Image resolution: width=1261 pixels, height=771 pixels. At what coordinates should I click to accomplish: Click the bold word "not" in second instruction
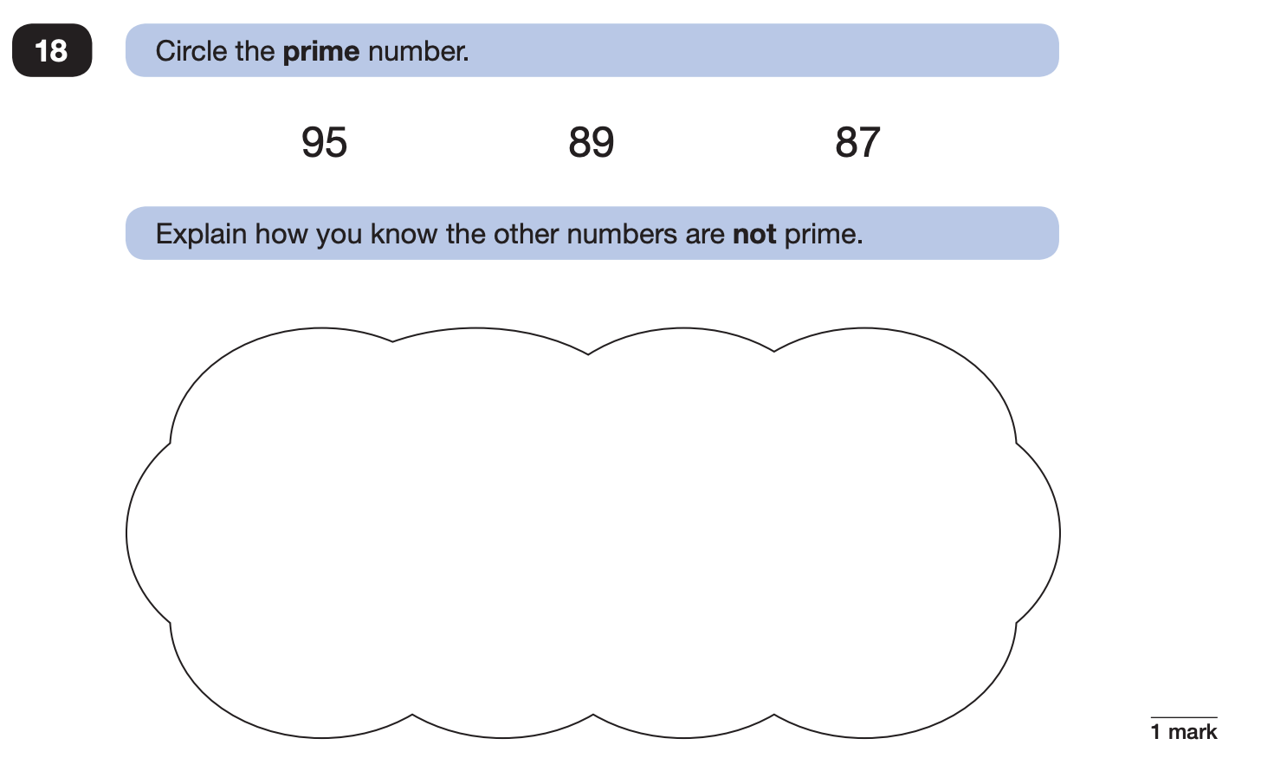tap(754, 234)
